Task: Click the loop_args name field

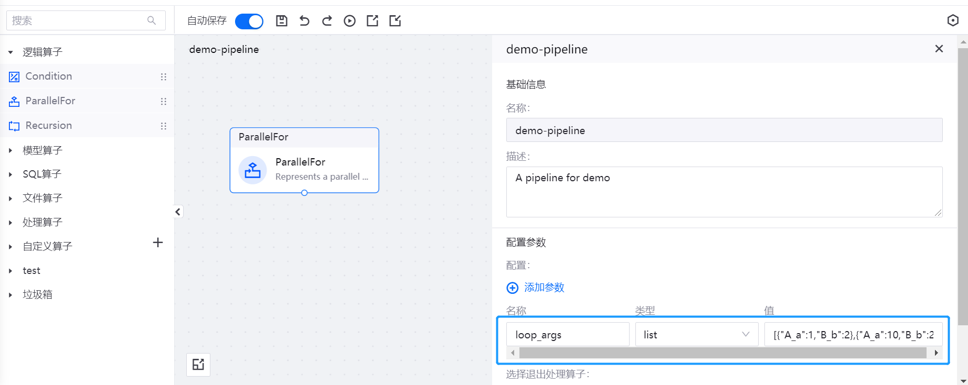Action: pos(568,335)
